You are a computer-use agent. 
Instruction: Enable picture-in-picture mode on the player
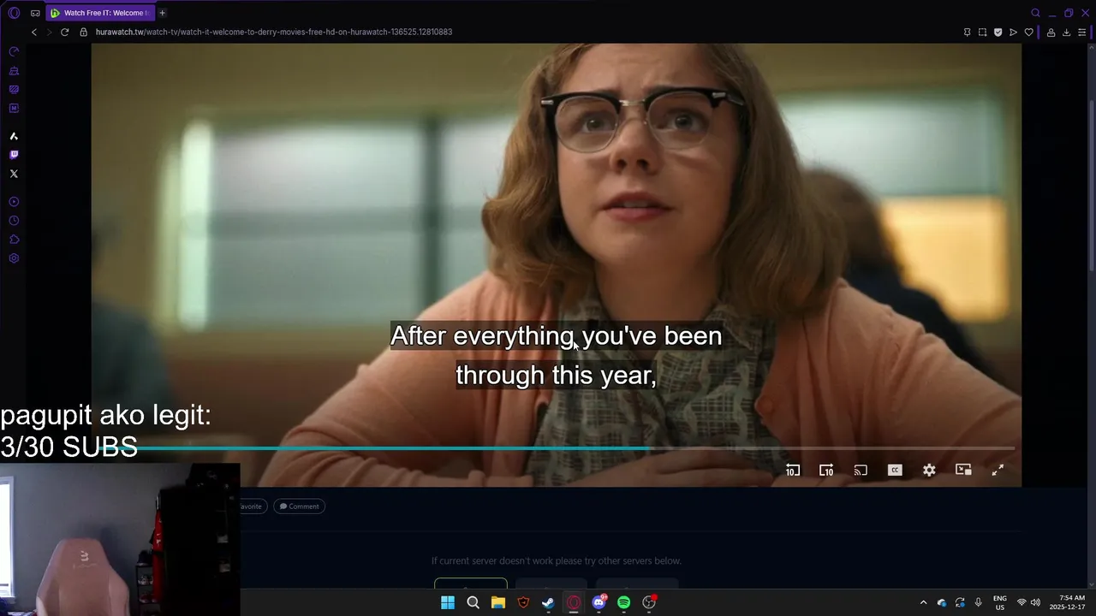[963, 470]
